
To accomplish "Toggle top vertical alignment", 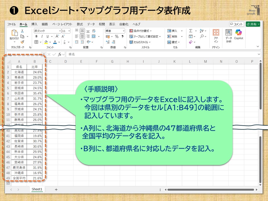I will tap(77, 31).
